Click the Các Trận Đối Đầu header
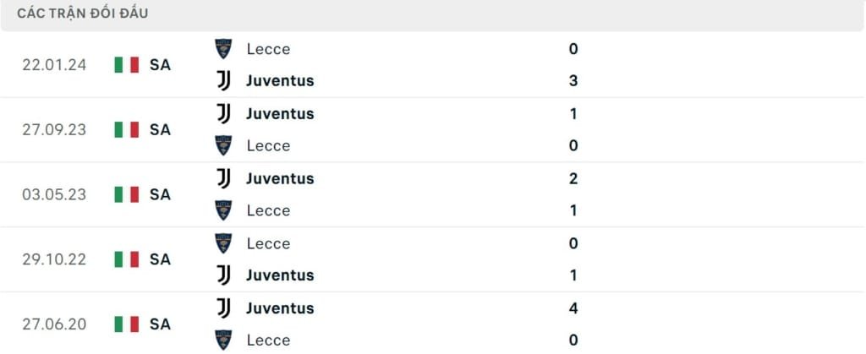866x354 pixels. (82, 14)
